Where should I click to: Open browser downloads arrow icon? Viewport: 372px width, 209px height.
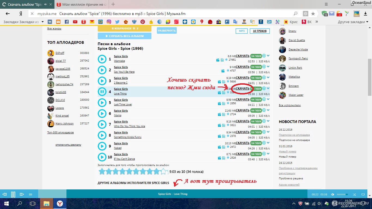tap(365, 14)
